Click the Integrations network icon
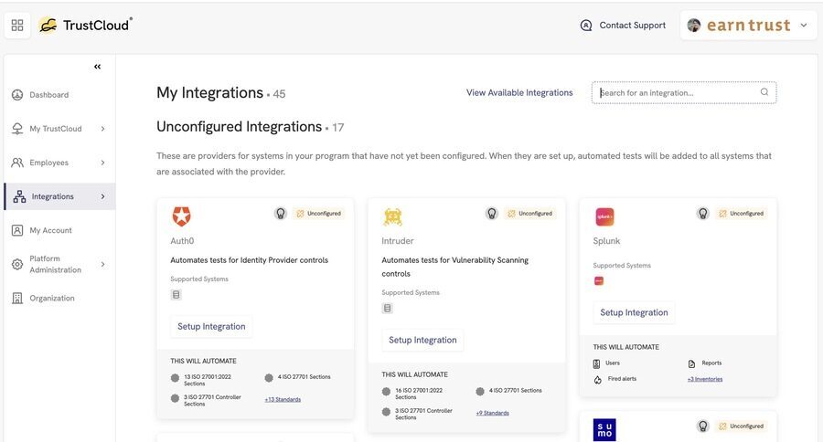The width and height of the screenshot is (823, 442). (19, 196)
